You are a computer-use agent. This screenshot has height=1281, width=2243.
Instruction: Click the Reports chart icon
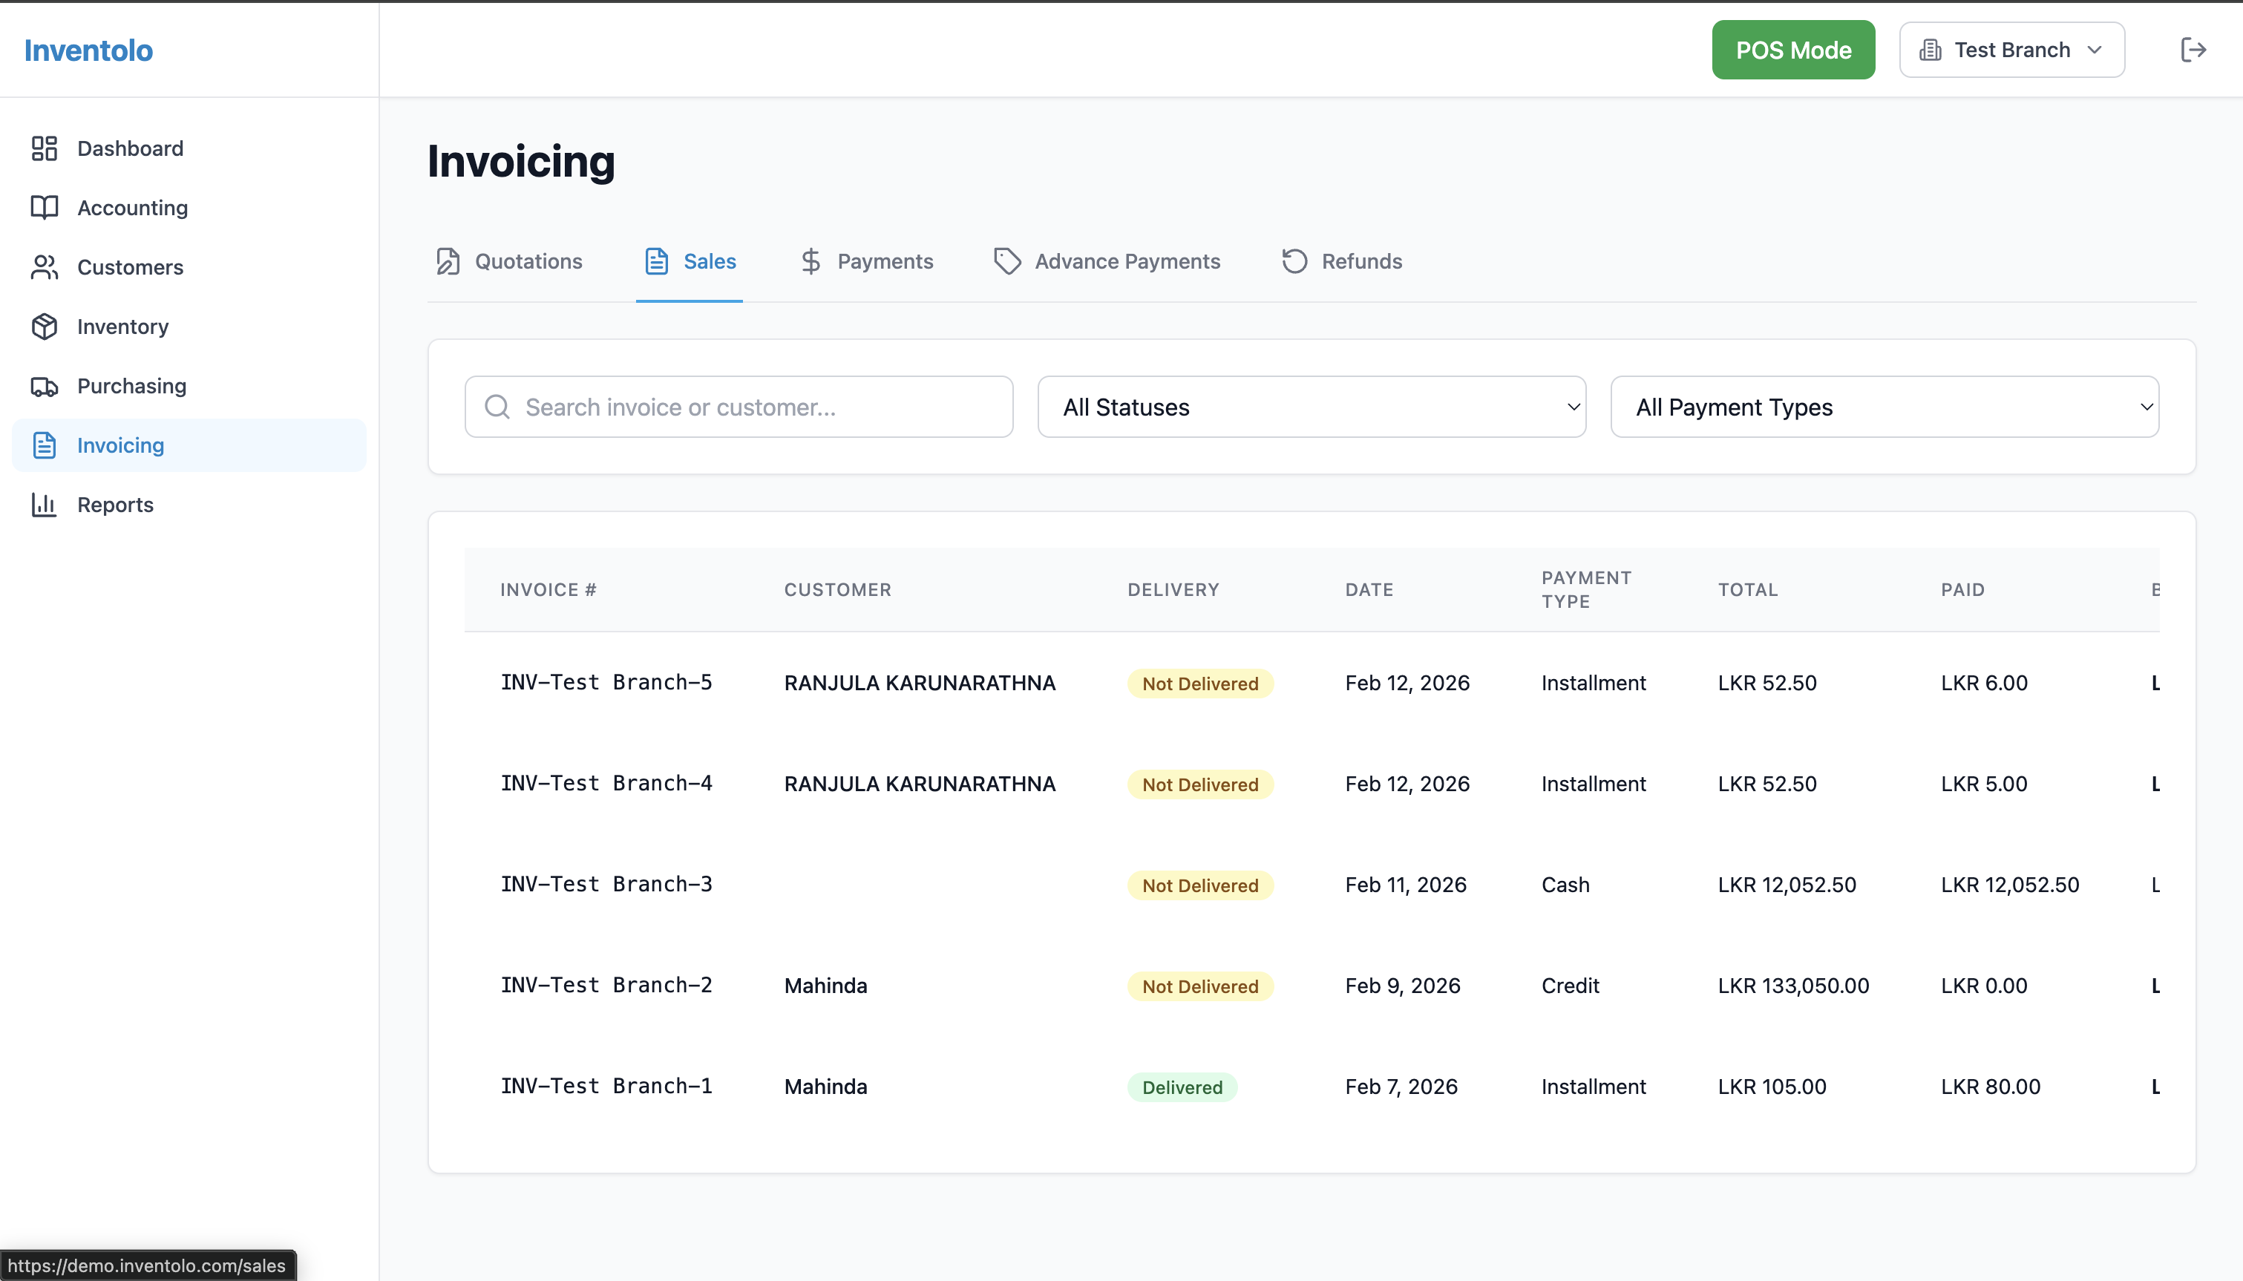44,504
